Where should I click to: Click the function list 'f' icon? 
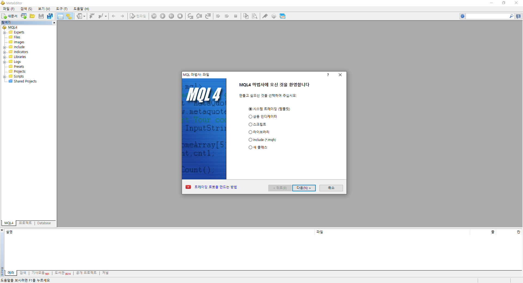[x=101, y=16]
